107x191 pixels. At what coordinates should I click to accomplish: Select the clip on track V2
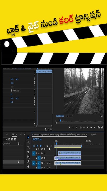point(70,153)
